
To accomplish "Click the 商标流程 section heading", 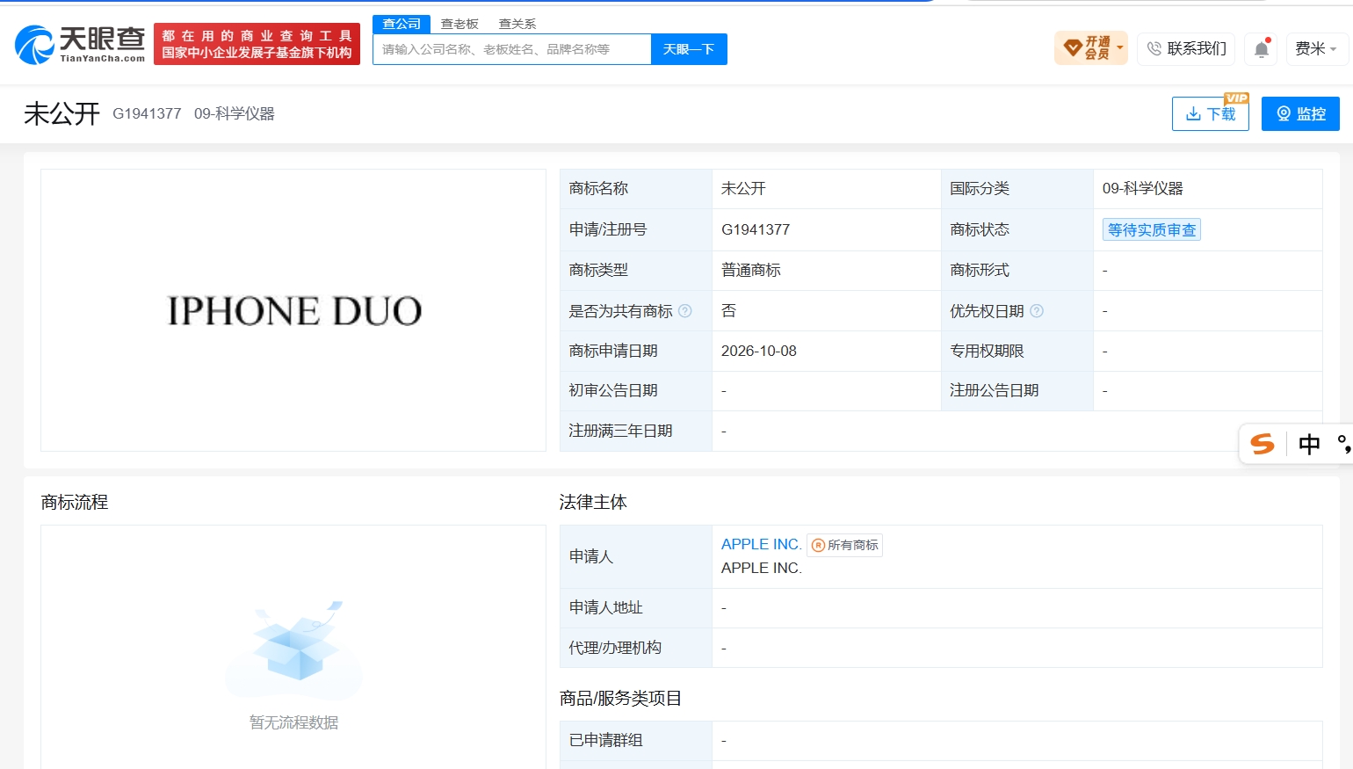I will 75,502.
